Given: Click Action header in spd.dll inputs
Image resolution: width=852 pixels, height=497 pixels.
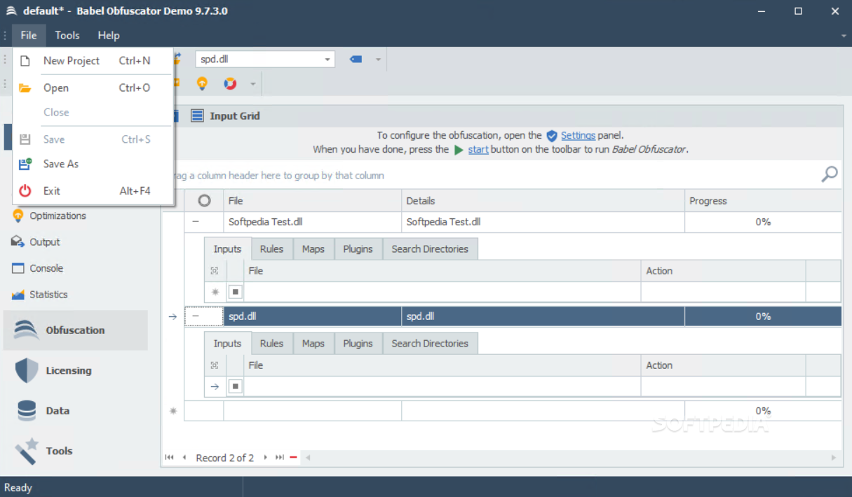Looking at the screenshot, I should tap(724, 365).
